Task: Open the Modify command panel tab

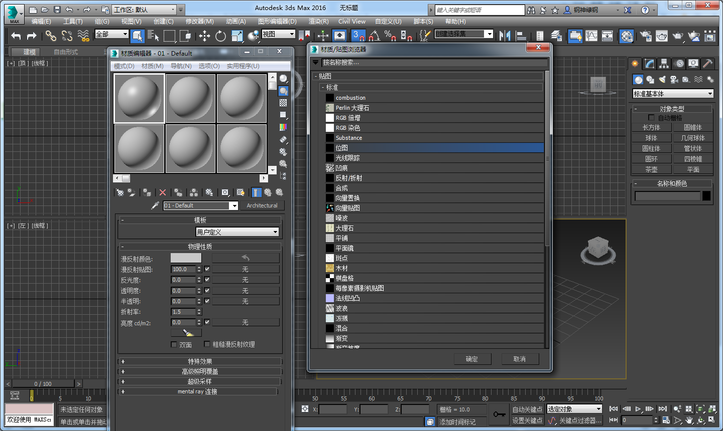Action: [x=650, y=64]
